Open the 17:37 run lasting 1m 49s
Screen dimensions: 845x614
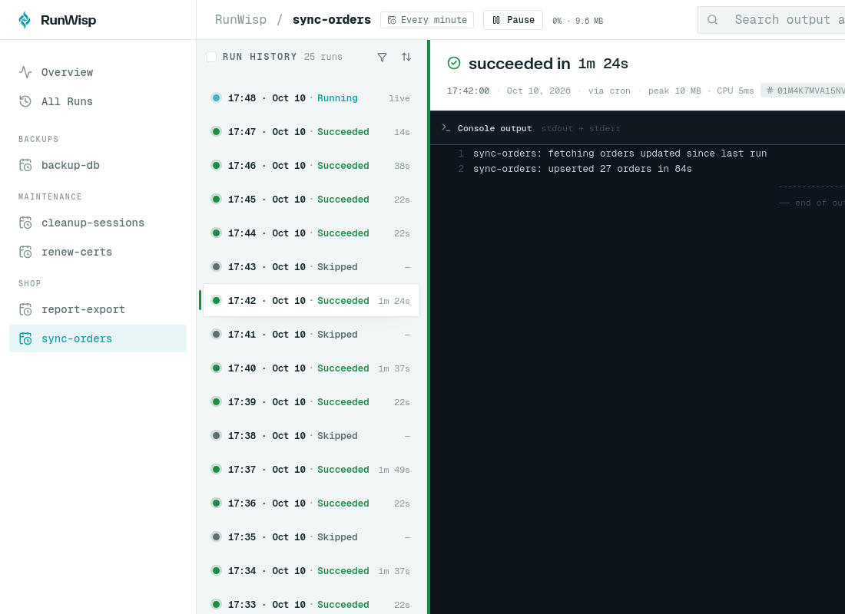(311, 469)
